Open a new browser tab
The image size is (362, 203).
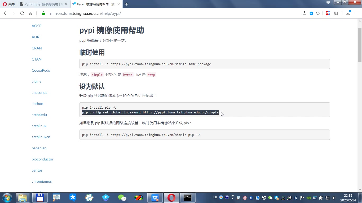(x=126, y=4)
